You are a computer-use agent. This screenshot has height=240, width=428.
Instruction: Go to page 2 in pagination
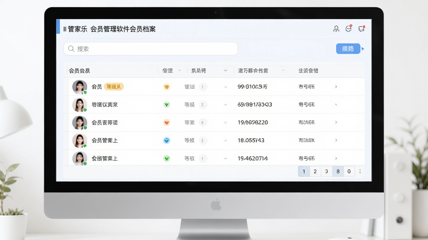pyautogui.click(x=315, y=171)
